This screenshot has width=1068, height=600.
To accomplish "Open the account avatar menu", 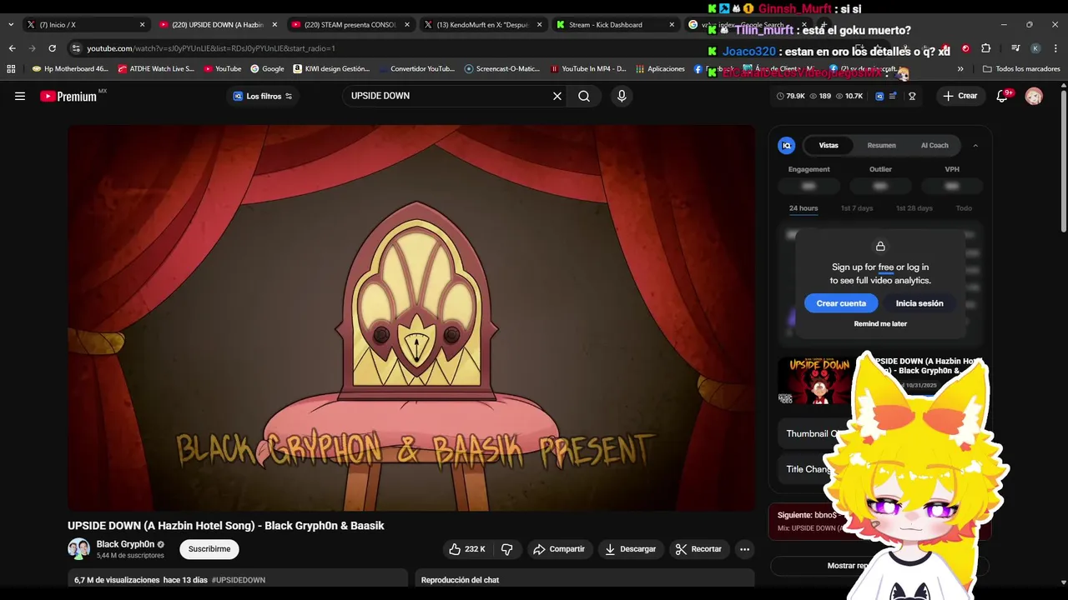I will (1034, 97).
